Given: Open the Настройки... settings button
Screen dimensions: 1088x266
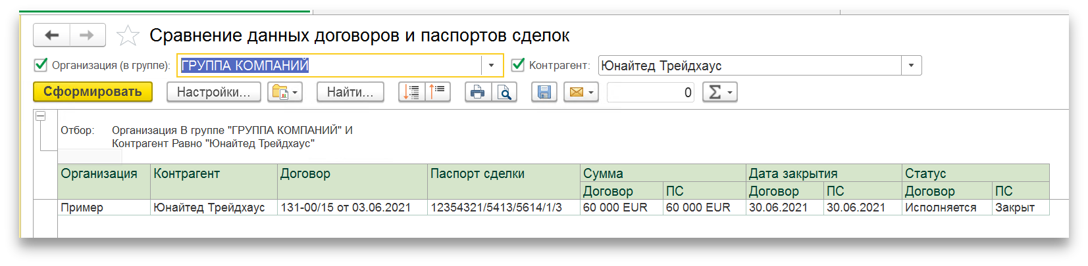Looking at the screenshot, I should tap(214, 92).
